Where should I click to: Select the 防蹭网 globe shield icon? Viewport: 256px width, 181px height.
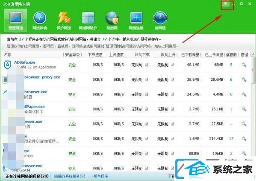[112, 20]
